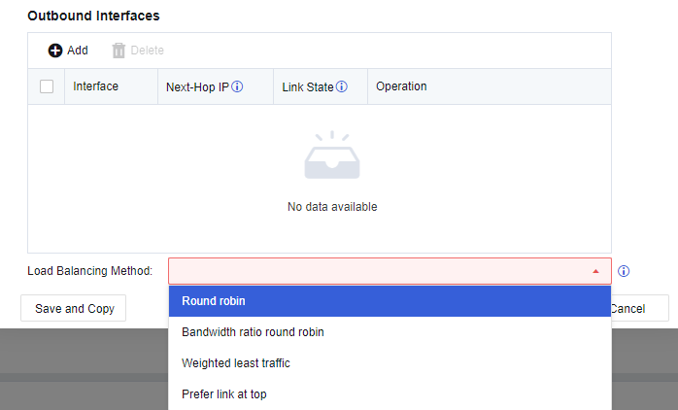
Task: Collapse the Load Balancing Method dropdown arrow
Action: (595, 271)
